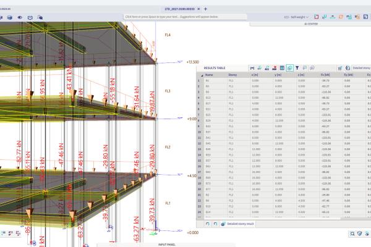Viewport: 371px width, 247px height.
Task: Click the zoom magnifier icon at bottom right
Action: [352, 233]
